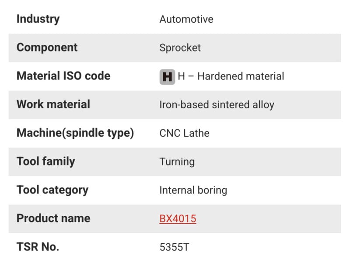
Task: Click the Machine(spindle type) label
Action: coord(75,133)
